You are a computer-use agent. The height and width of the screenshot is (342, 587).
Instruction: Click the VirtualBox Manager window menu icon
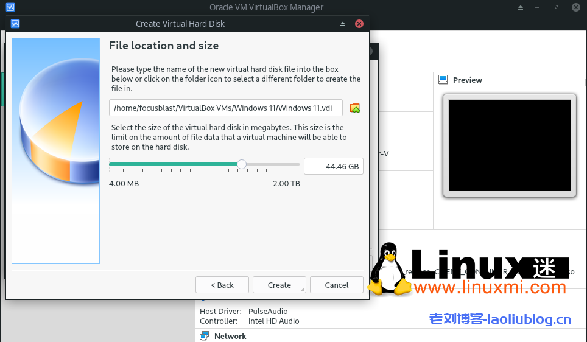(9, 7)
